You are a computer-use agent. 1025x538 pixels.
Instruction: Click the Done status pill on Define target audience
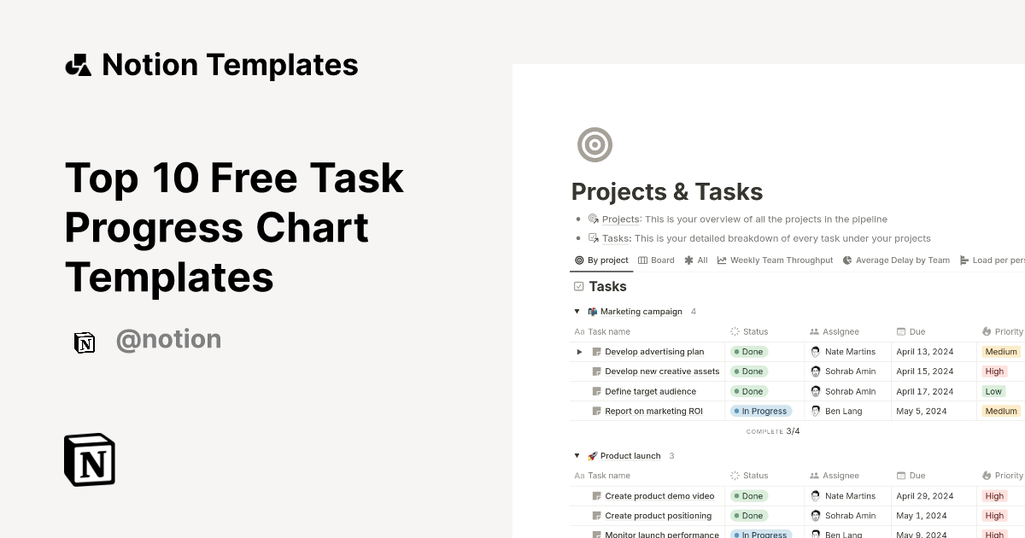(749, 391)
